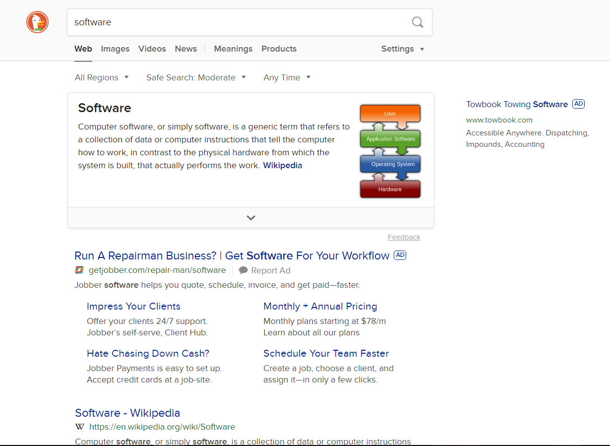Click the en.wikipedia.org/wiki/Software URL
This screenshot has width=610, height=446.
coord(162,427)
